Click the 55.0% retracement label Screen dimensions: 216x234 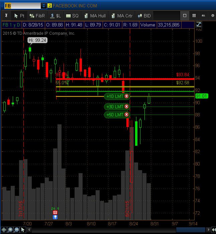[x=62, y=83]
